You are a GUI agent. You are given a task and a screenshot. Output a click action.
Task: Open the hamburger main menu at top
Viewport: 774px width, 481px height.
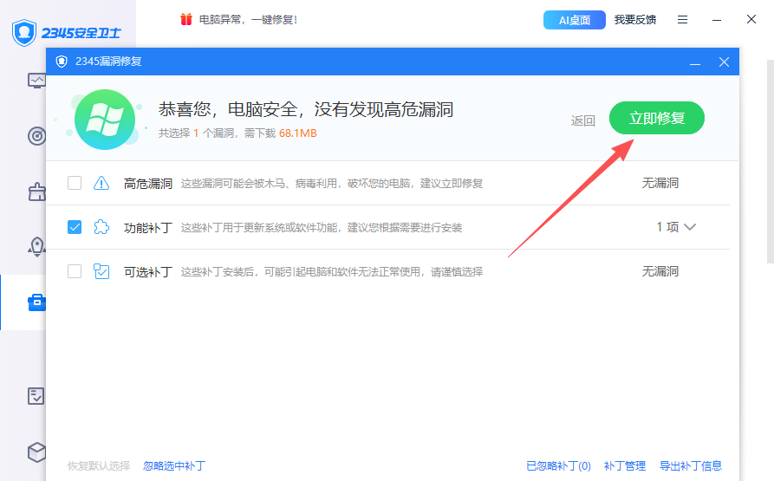tap(683, 19)
